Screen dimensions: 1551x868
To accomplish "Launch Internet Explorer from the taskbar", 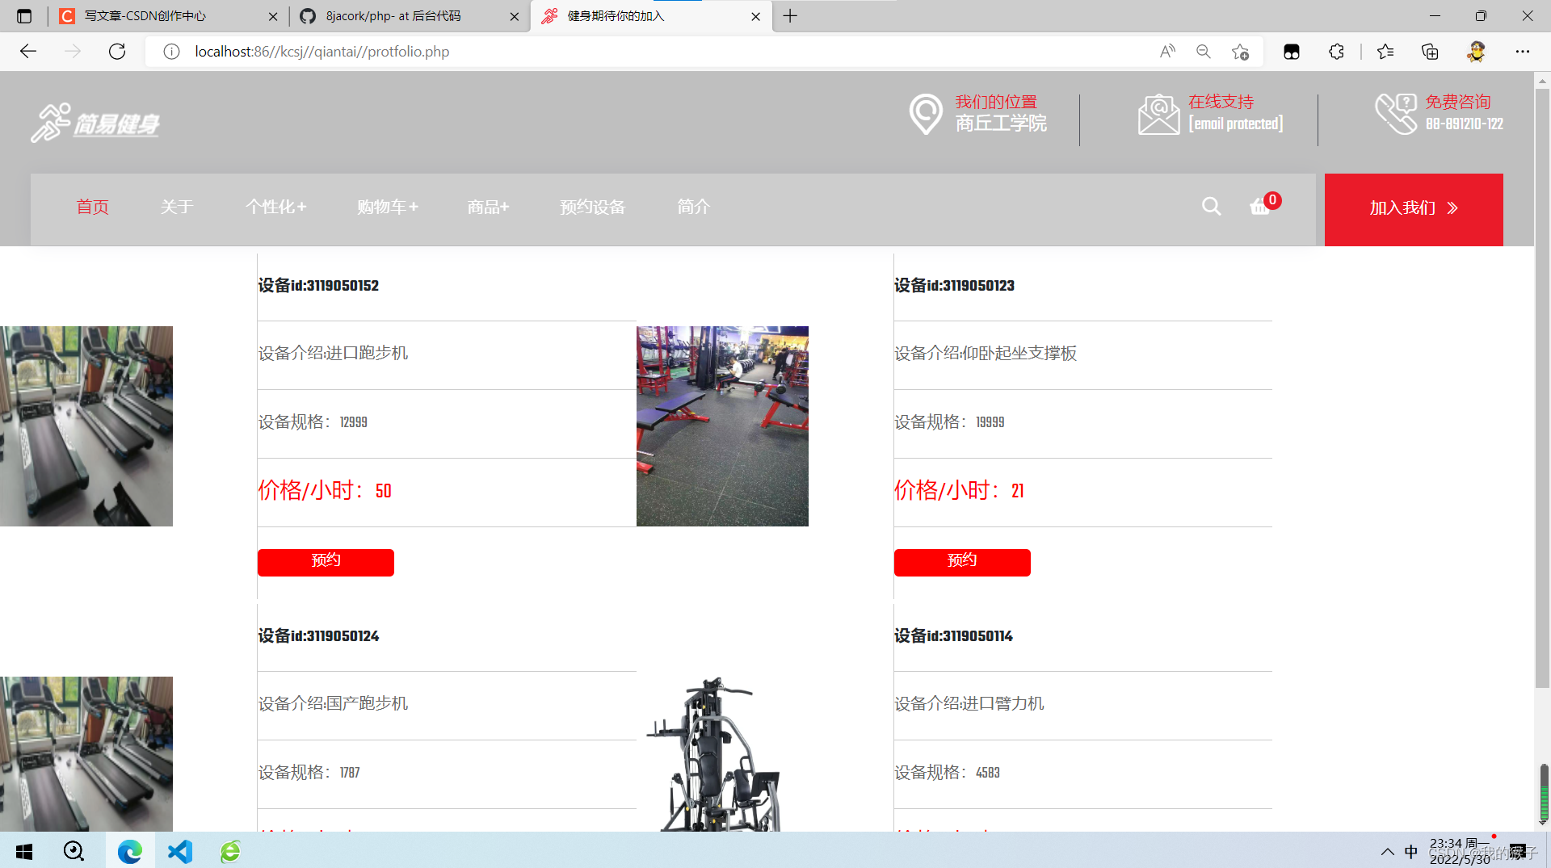I will click(x=229, y=851).
